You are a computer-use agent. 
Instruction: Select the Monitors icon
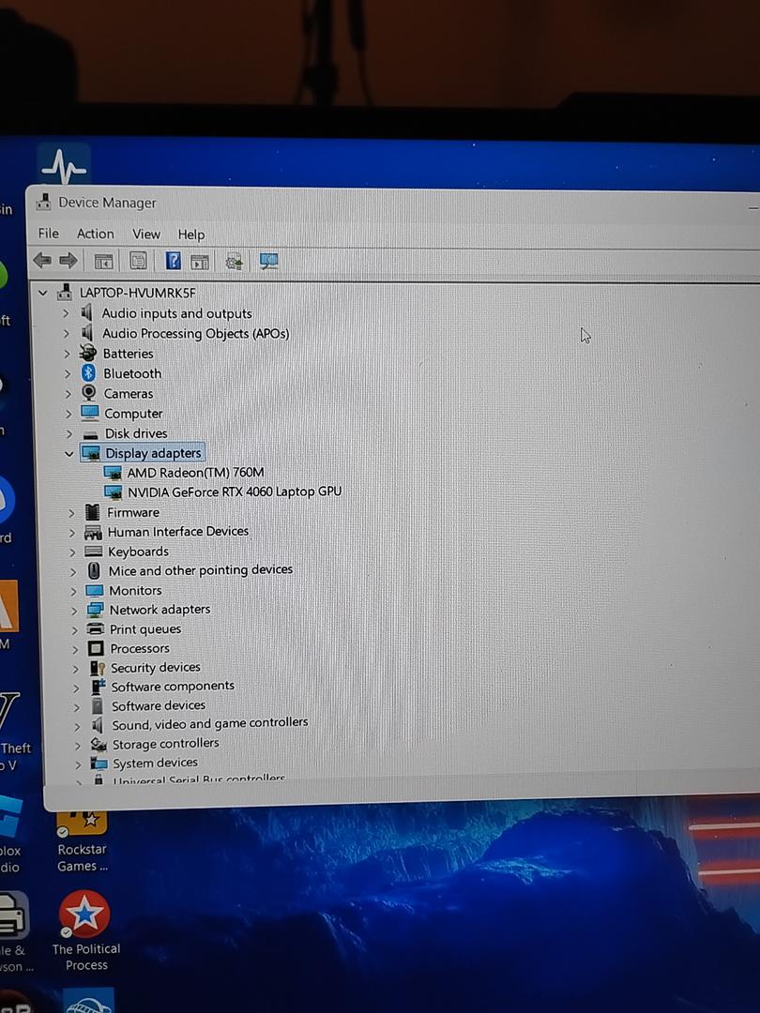(95, 591)
